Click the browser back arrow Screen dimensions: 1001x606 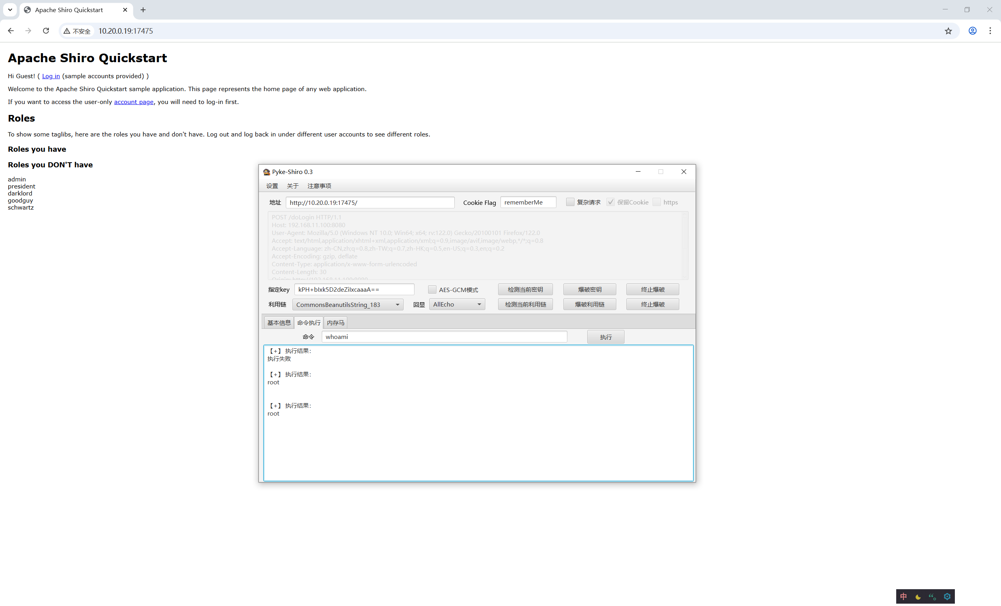11,31
